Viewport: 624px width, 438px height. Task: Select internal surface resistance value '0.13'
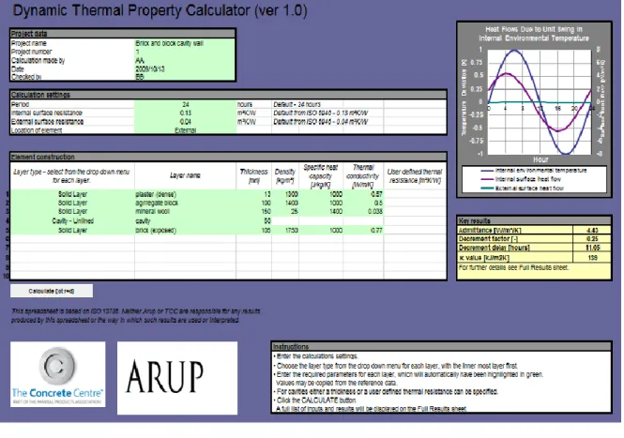tap(185, 113)
